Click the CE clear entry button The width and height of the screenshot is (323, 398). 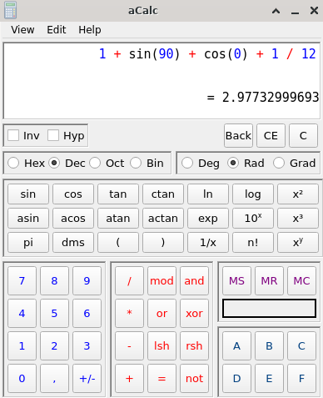271,136
